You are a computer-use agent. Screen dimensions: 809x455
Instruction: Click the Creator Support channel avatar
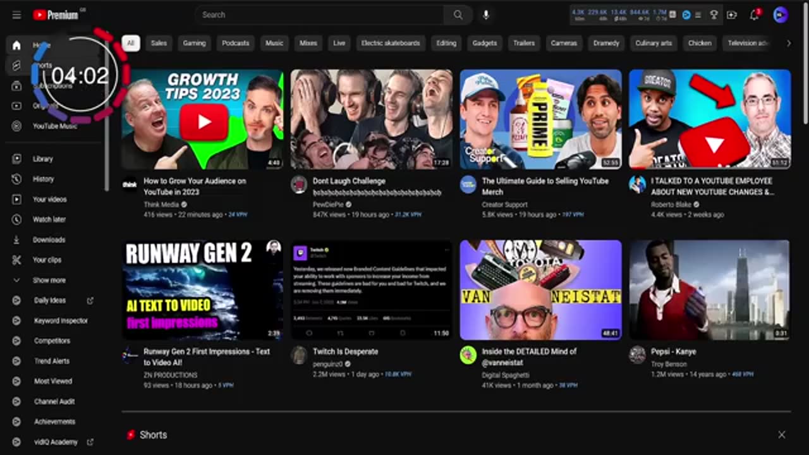pyautogui.click(x=468, y=185)
